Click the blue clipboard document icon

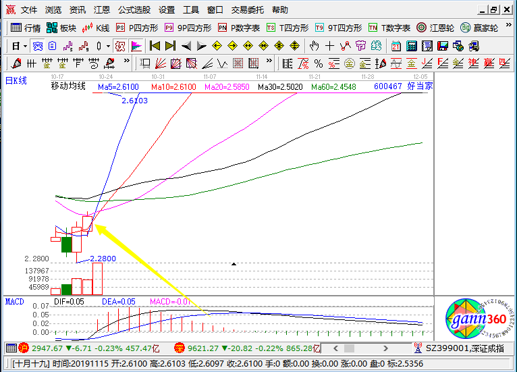(53, 46)
